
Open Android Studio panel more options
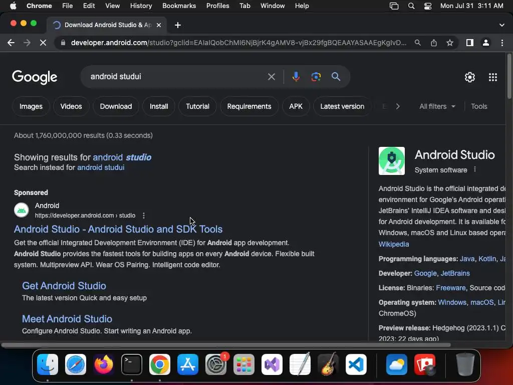coord(475,169)
